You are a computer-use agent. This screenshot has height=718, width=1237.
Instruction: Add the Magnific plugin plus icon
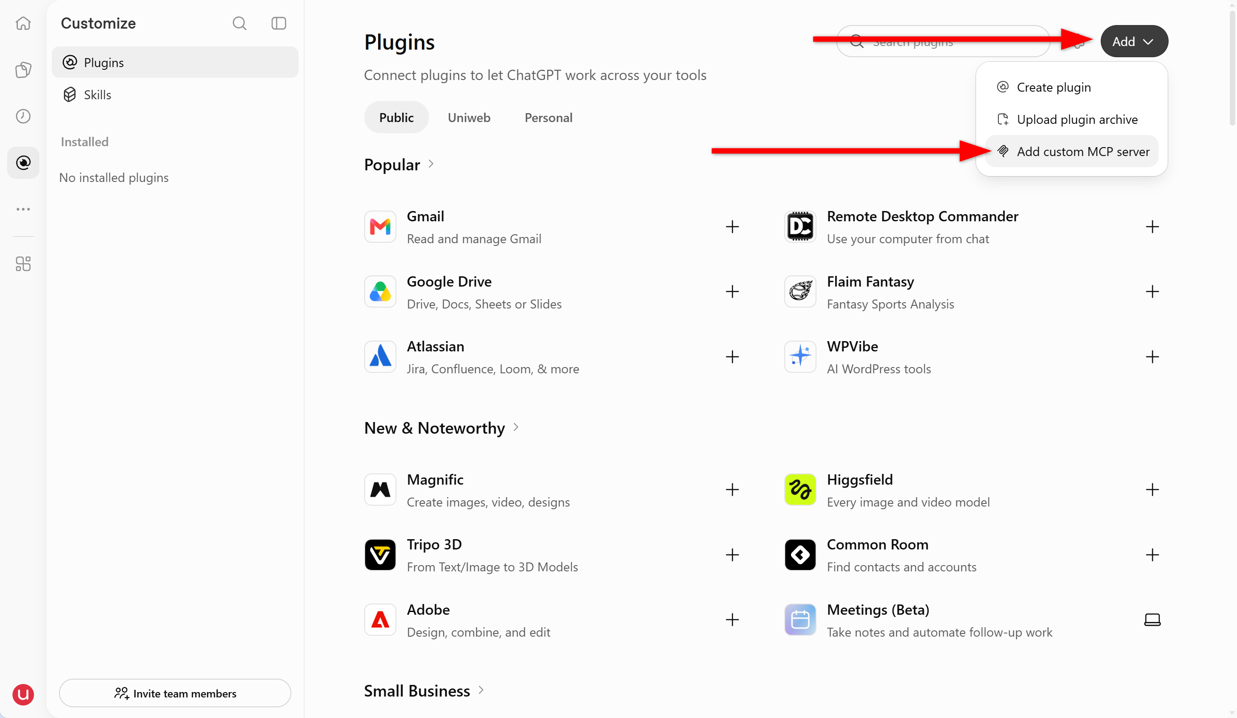point(732,490)
